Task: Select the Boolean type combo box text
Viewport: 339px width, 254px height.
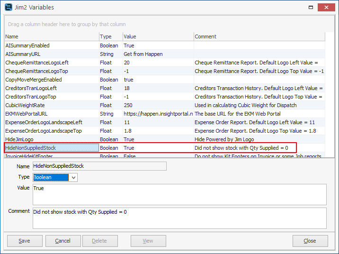Action: pyautogui.click(x=51, y=177)
